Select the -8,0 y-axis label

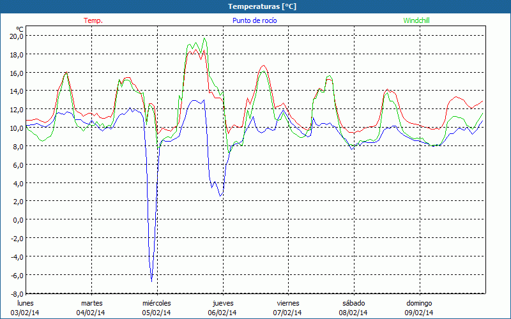tap(16, 293)
